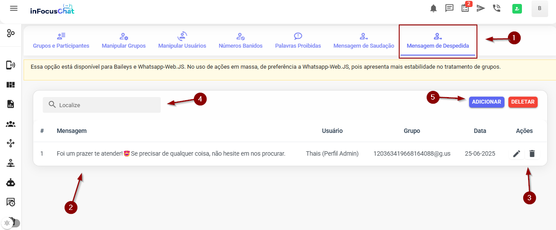556x230 pixels.
Task: Open the user profile B avatar menu
Action: 539,8
